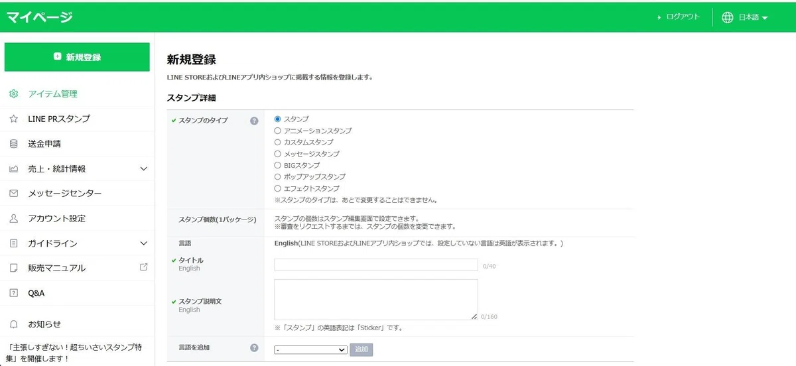Focus the タイトル English input field
Viewport: 796px width, 366px height.
(x=376, y=265)
